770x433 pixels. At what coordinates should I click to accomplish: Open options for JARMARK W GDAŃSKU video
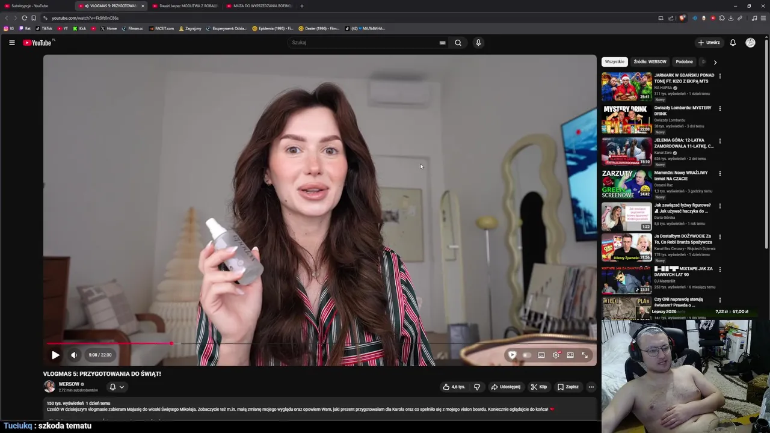[719, 76]
